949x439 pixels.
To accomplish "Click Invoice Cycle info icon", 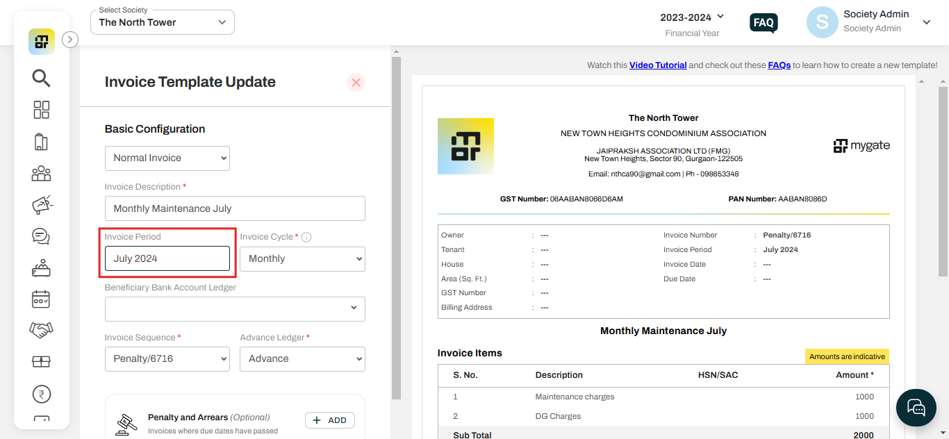I will pos(306,237).
